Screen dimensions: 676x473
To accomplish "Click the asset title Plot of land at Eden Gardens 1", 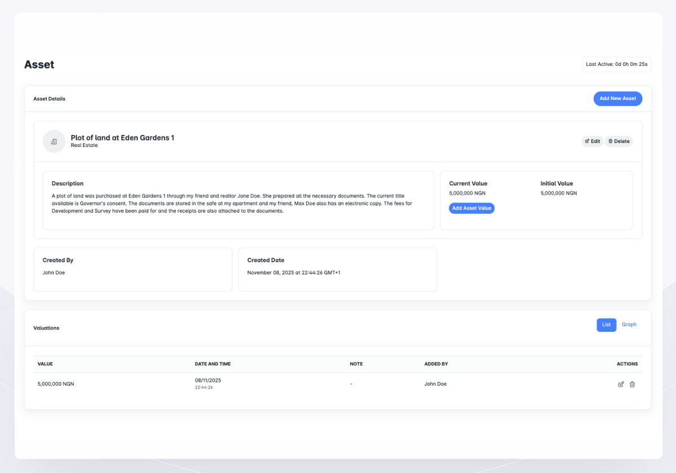I will click(x=122, y=137).
